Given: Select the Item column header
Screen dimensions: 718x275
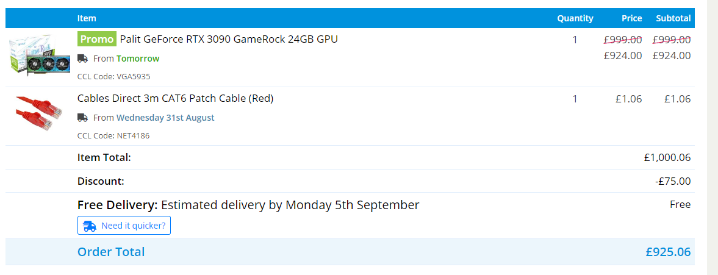Looking at the screenshot, I should [87, 18].
